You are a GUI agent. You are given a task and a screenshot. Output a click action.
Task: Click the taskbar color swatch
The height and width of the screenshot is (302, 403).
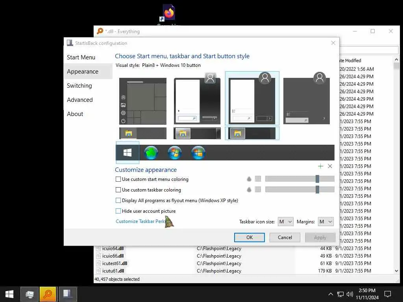pos(258,190)
